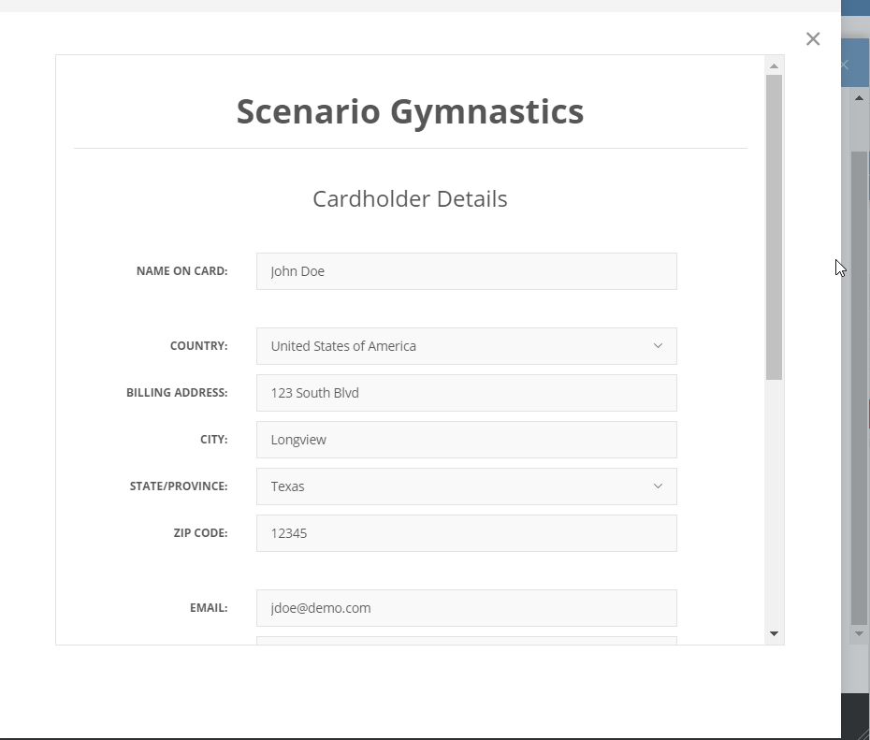
Task: Click the form panel's scrollbar thumb
Action: tap(774, 227)
